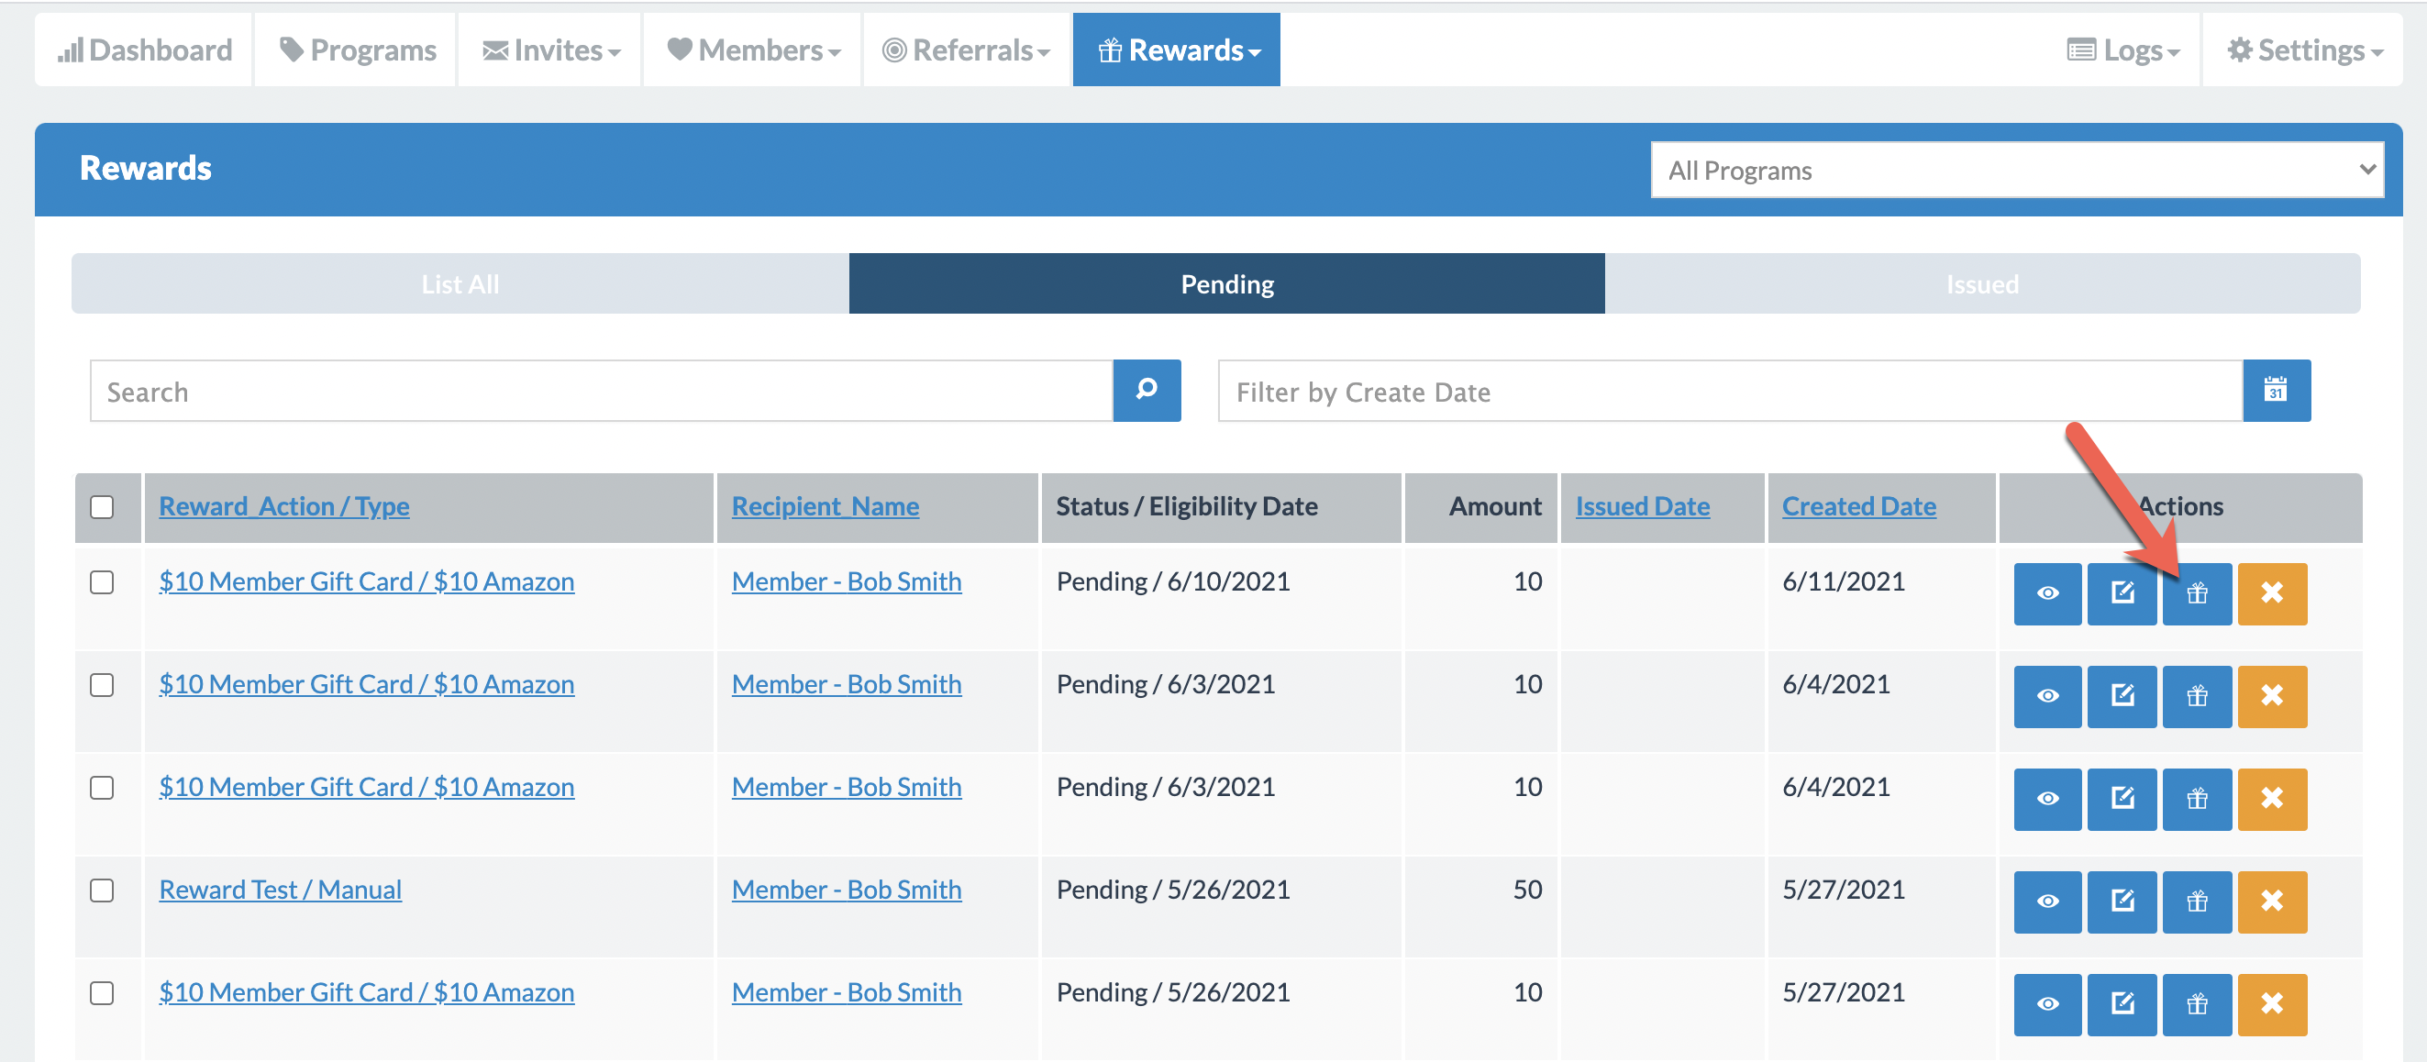
Task: Edit the reward created 6/11/2021
Action: [x=2121, y=593]
